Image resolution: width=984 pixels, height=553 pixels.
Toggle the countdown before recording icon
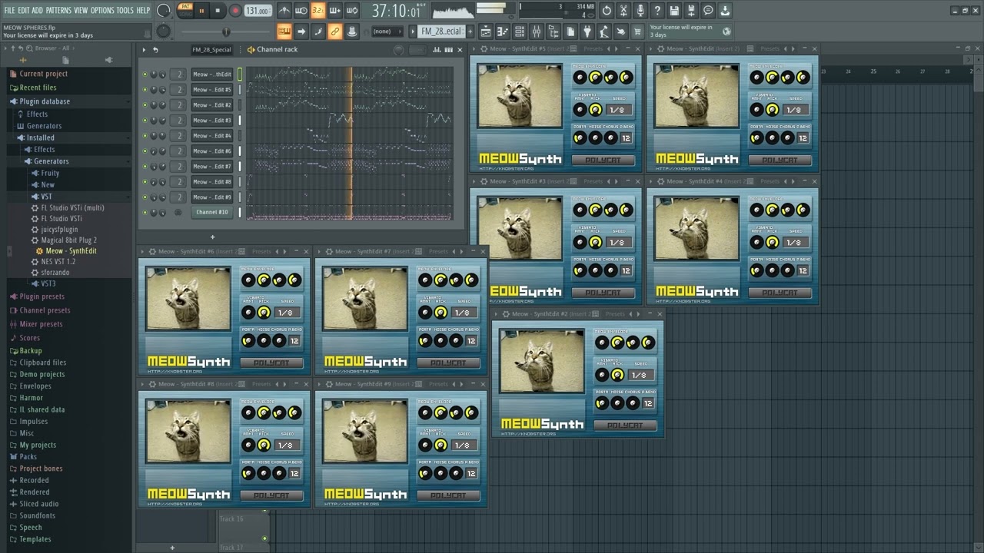tap(318, 11)
